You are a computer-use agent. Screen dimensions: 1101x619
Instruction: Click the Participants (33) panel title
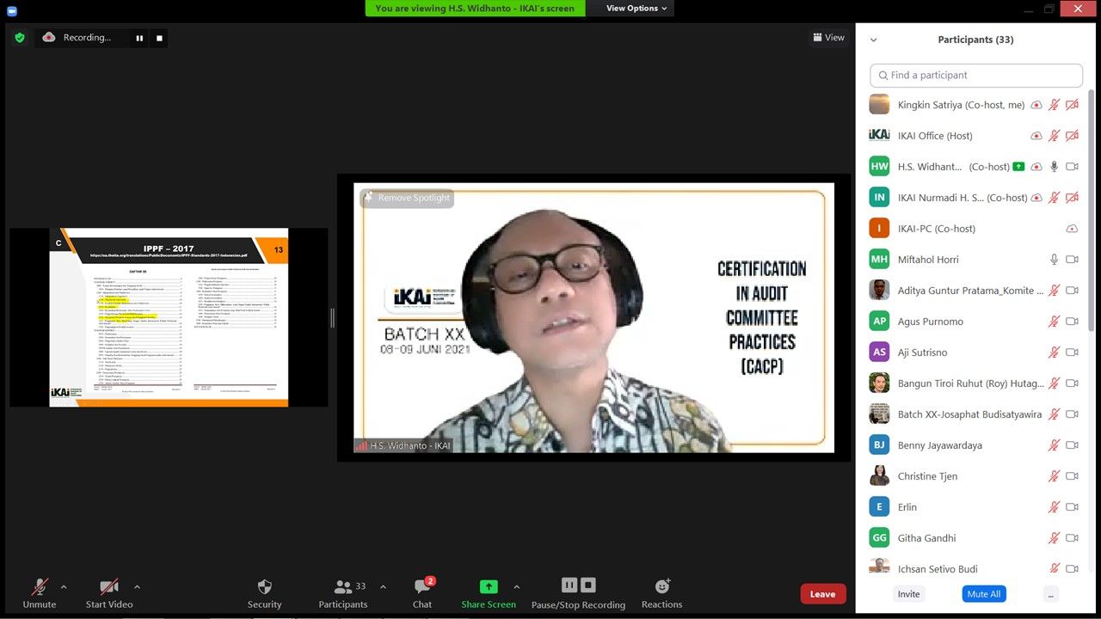pos(975,40)
